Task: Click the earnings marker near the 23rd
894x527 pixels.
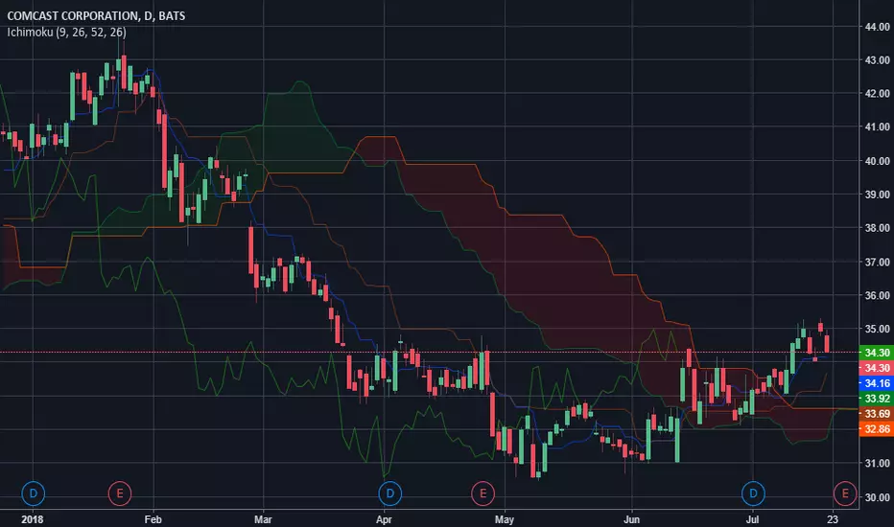Action: coord(845,493)
